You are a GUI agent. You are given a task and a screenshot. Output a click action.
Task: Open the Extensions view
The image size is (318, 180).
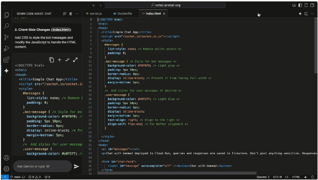click(x=7, y=59)
